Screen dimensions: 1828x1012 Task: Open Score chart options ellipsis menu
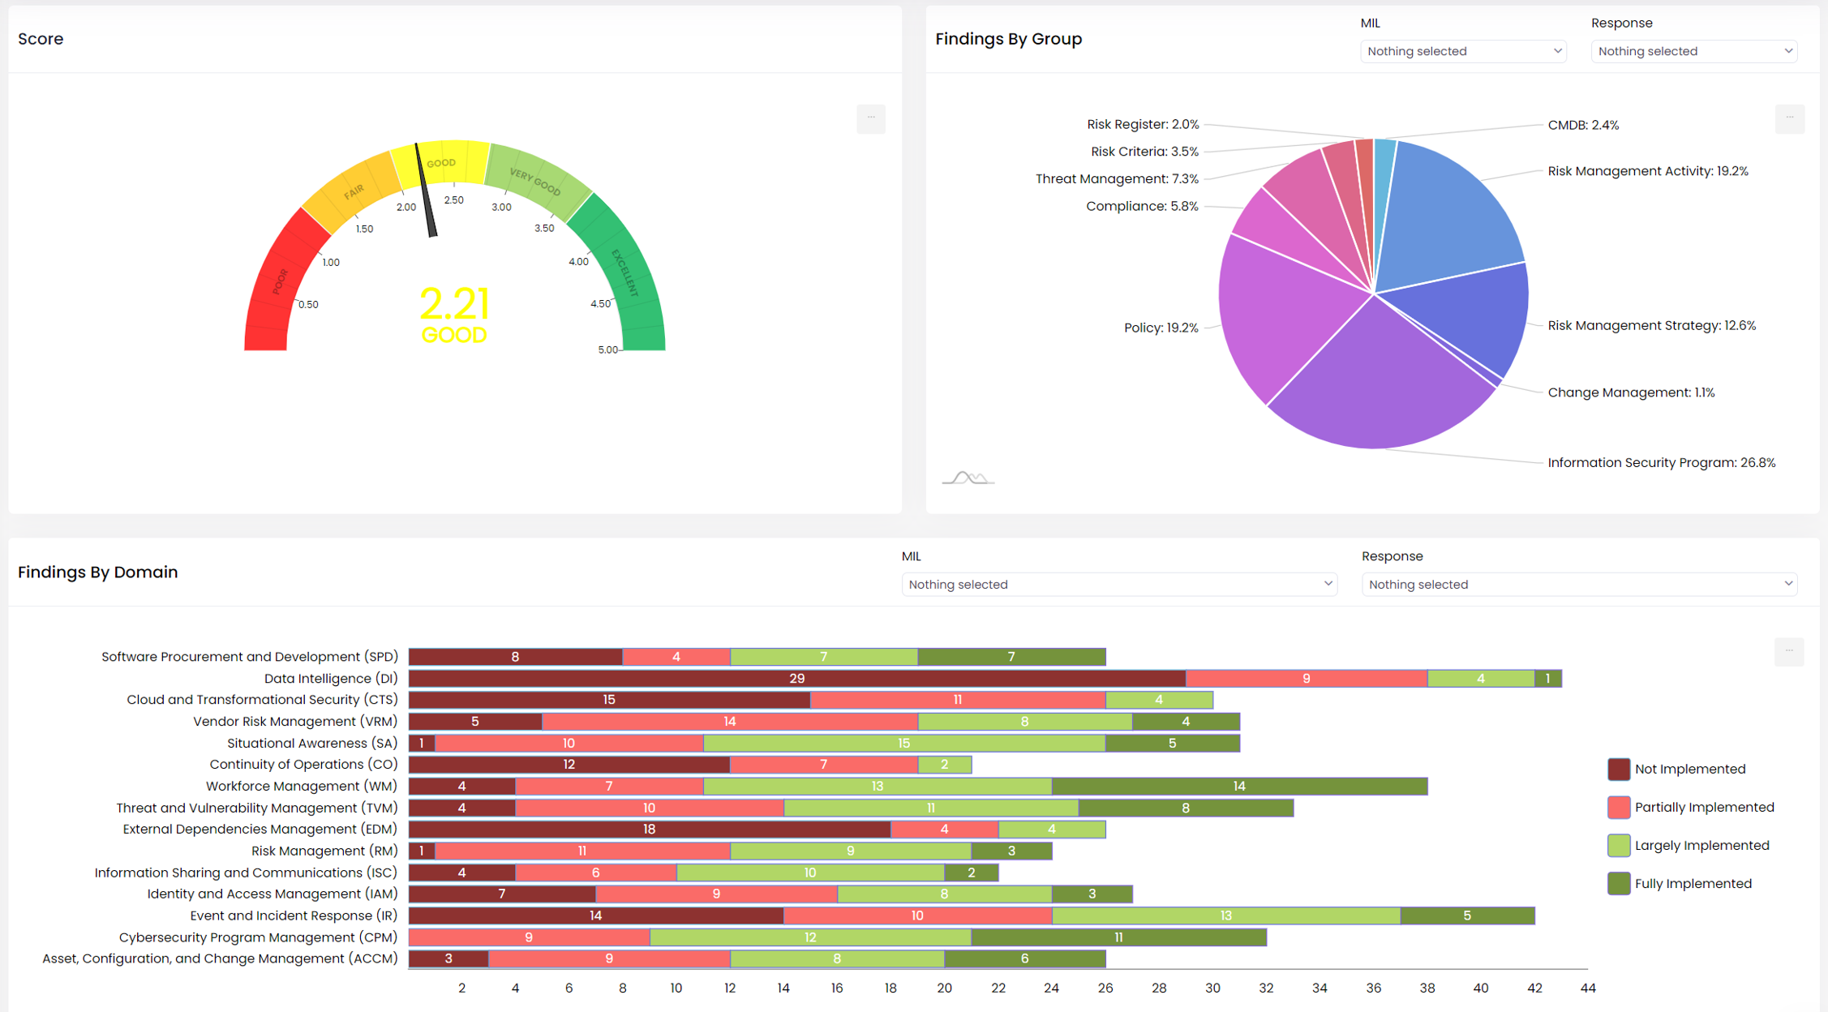[870, 118]
